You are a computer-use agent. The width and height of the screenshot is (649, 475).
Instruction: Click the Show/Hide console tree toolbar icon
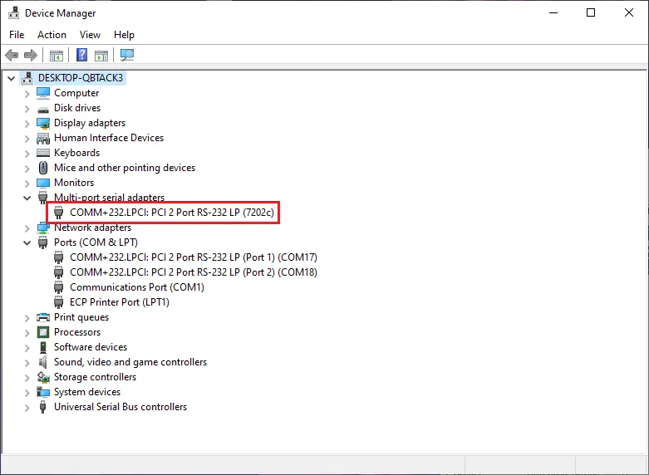point(57,55)
